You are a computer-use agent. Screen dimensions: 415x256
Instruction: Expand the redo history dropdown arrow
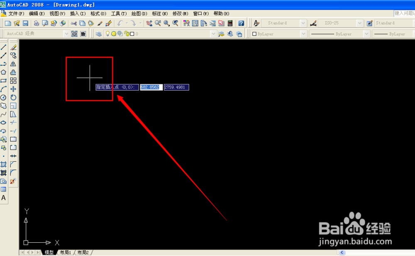tap(140, 23)
